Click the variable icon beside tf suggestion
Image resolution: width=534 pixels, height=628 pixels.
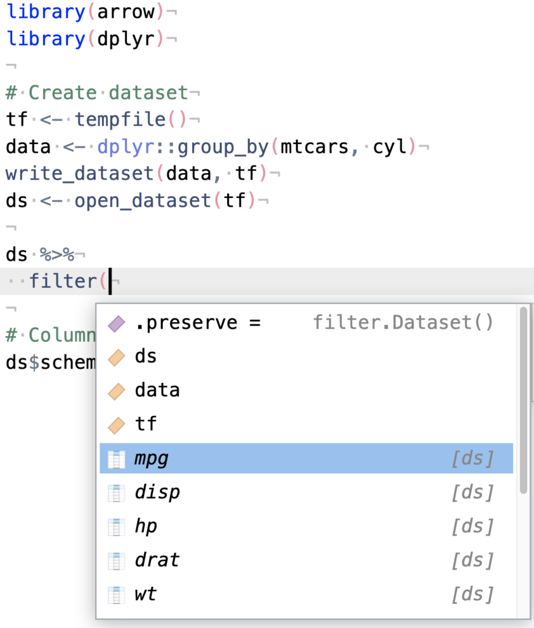point(116,424)
